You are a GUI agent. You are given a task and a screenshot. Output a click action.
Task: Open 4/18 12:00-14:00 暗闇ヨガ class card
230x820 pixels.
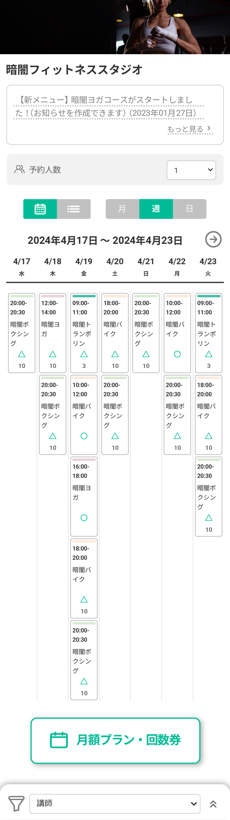(53, 333)
